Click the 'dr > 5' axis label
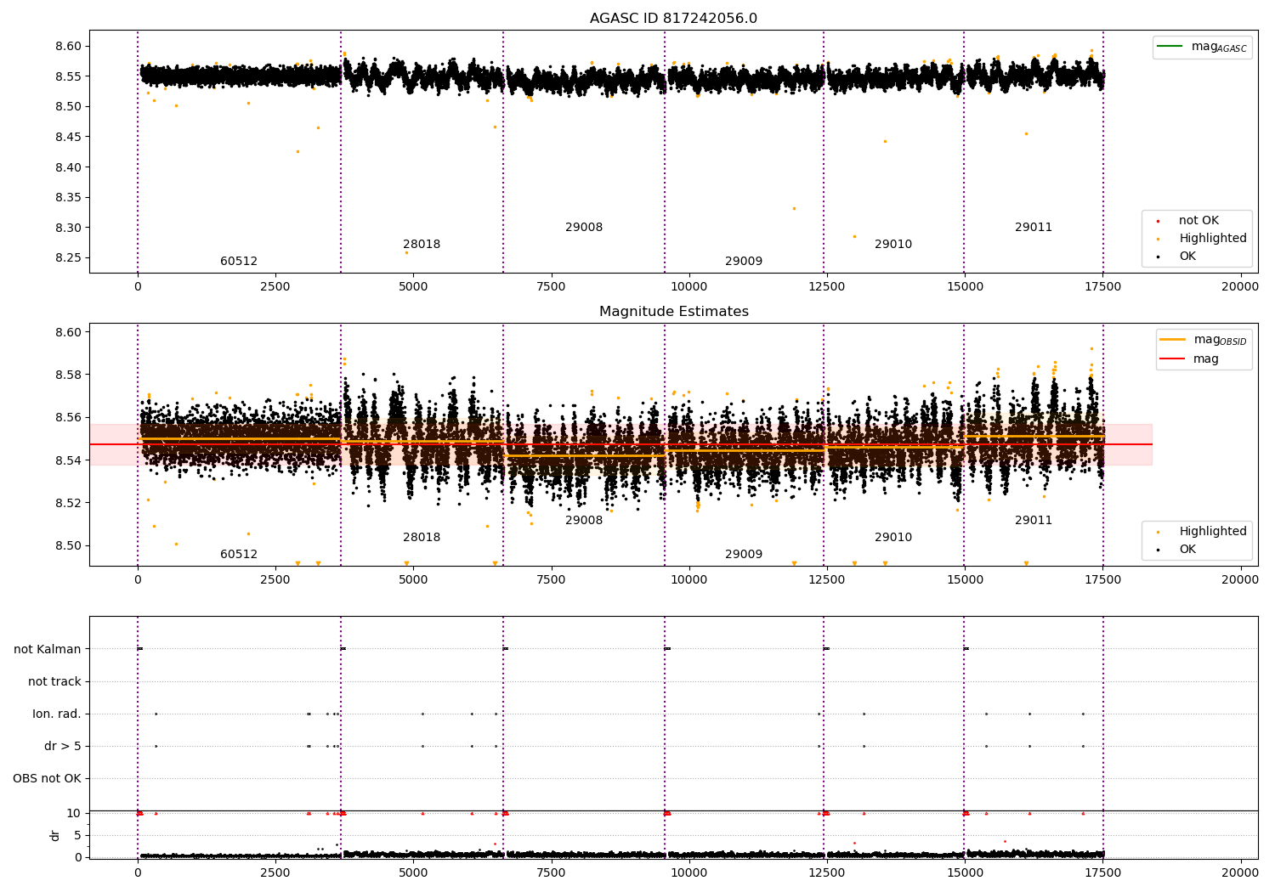The image size is (1275, 892). pyautogui.click(x=63, y=746)
